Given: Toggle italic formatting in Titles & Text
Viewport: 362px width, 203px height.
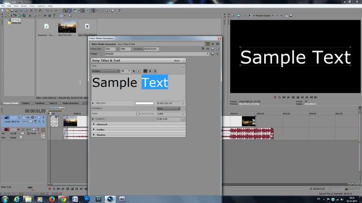Looking at the screenshot, I should (x=139, y=71).
